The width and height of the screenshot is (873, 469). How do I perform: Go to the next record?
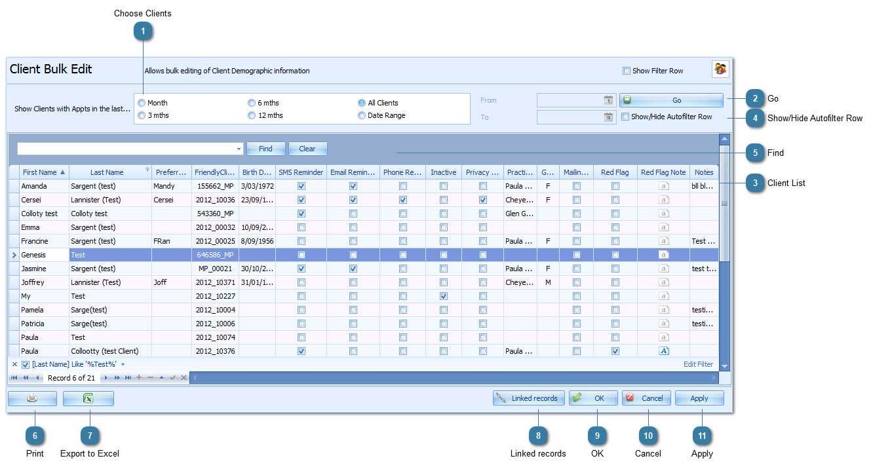pos(106,378)
